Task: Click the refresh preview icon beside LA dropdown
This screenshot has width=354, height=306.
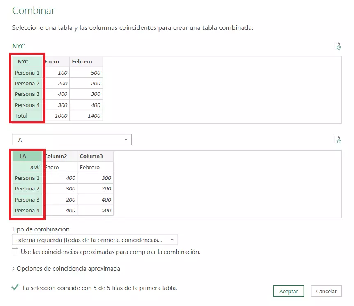Action: pos(337,140)
